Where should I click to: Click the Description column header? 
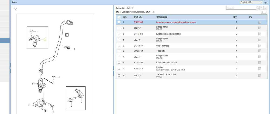[x=162, y=17]
